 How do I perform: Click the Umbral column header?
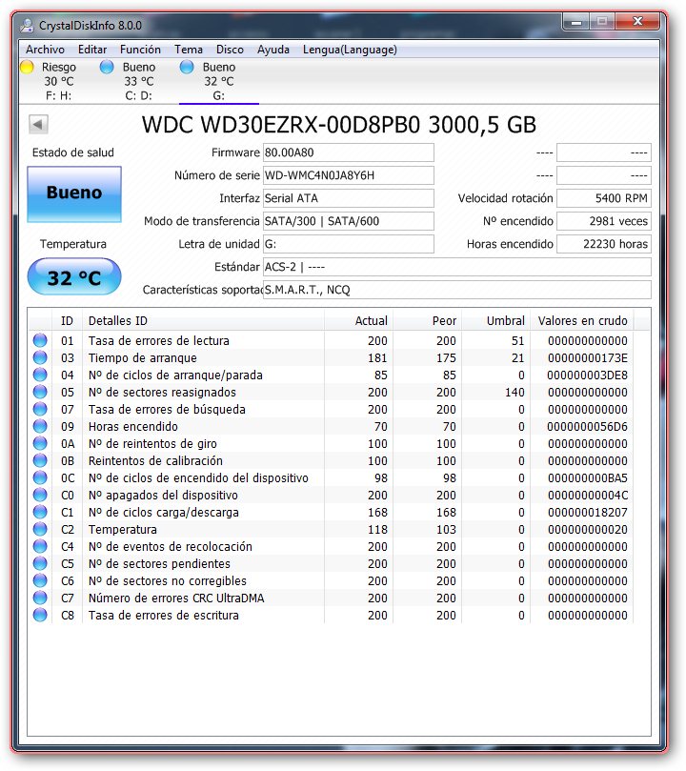pyautogui.click(x=495, y=320)
